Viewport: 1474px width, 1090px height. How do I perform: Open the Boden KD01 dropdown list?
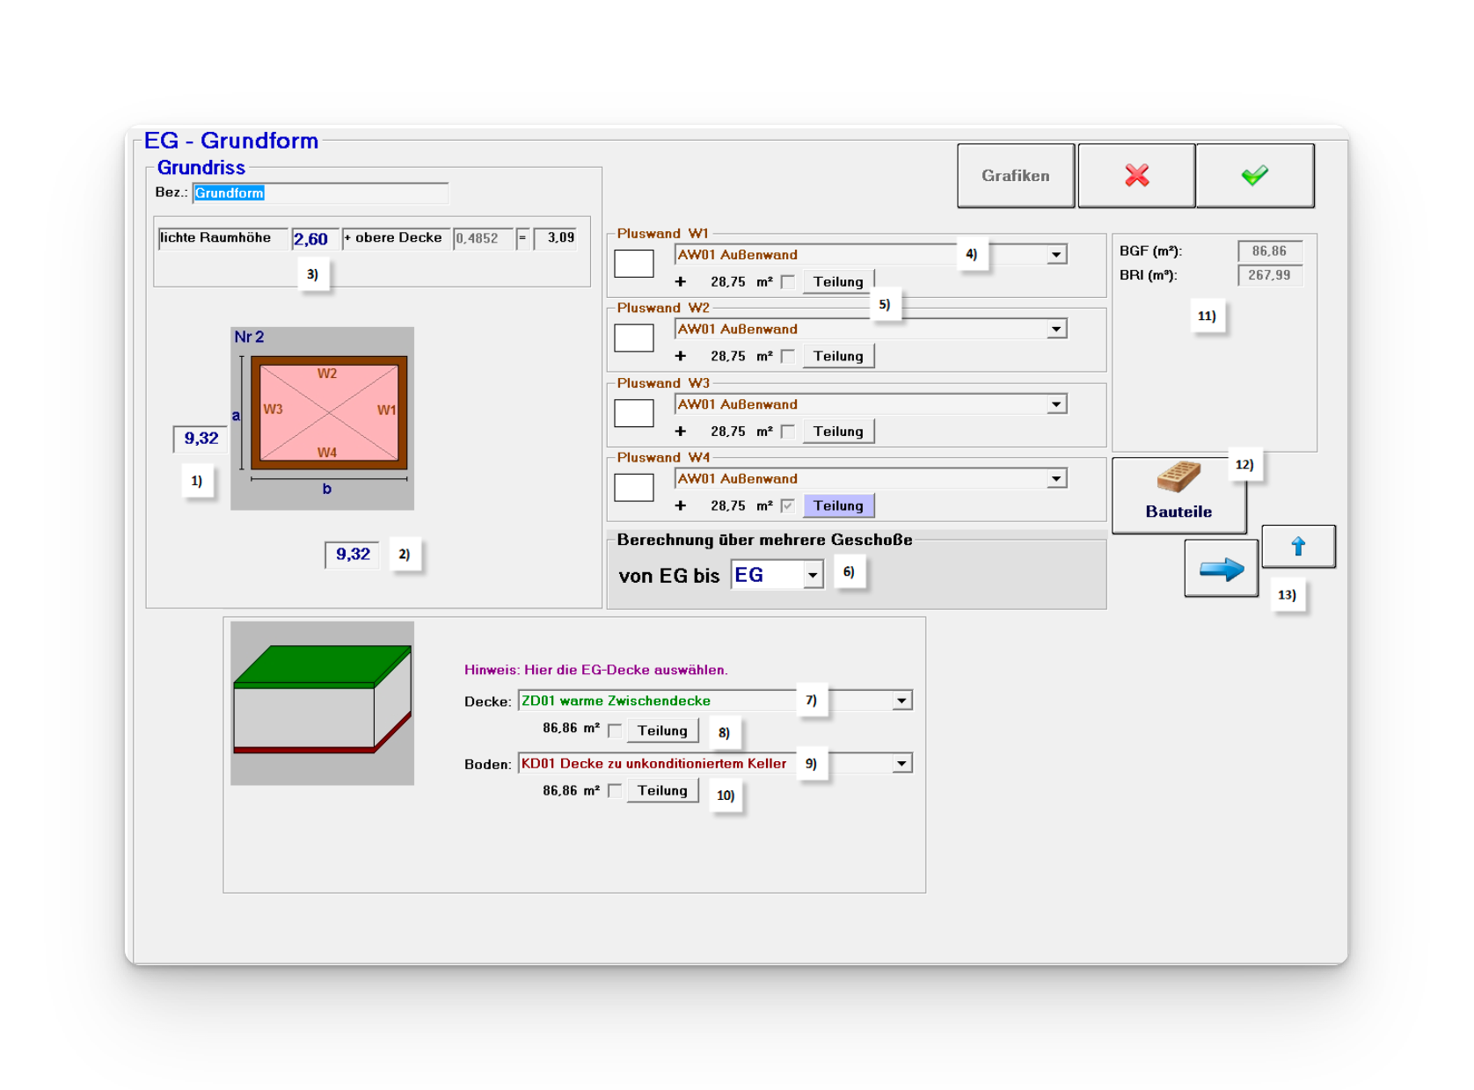click(901, 764)
